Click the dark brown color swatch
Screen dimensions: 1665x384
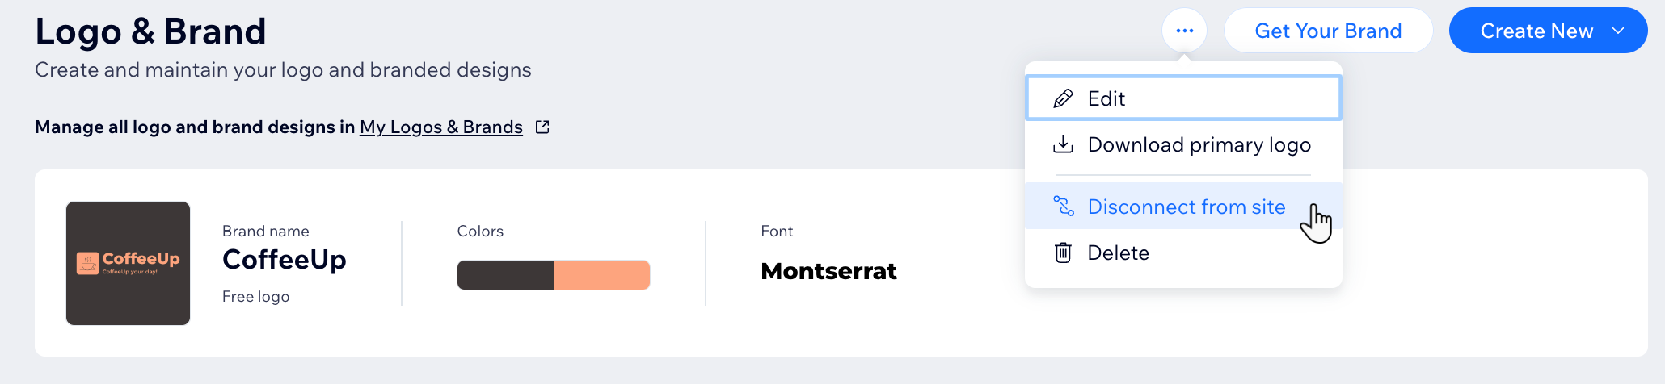(x=505, y=275)
